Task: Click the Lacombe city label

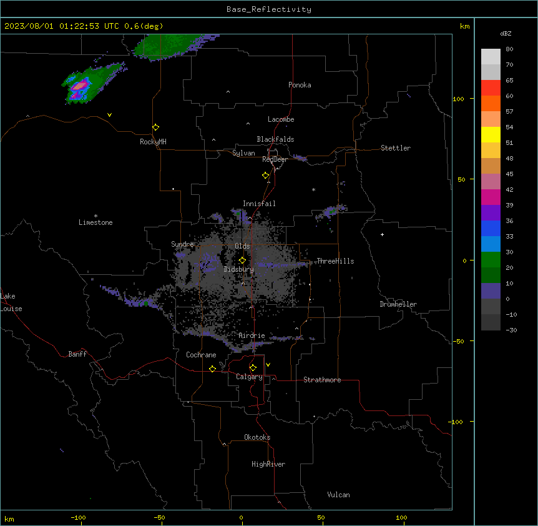Action: click(x=281, y=119)
